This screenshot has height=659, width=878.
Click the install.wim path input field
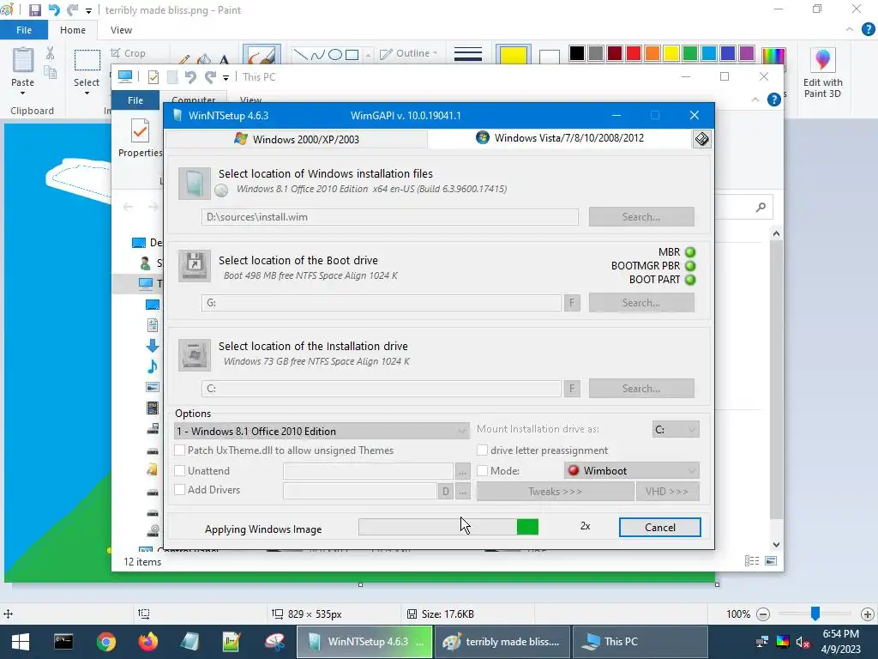390,217
